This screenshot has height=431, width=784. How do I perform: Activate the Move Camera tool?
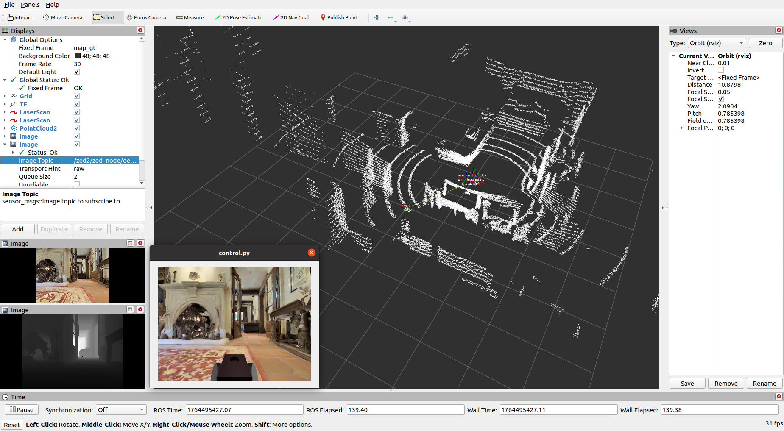click(x=63, y=17)
